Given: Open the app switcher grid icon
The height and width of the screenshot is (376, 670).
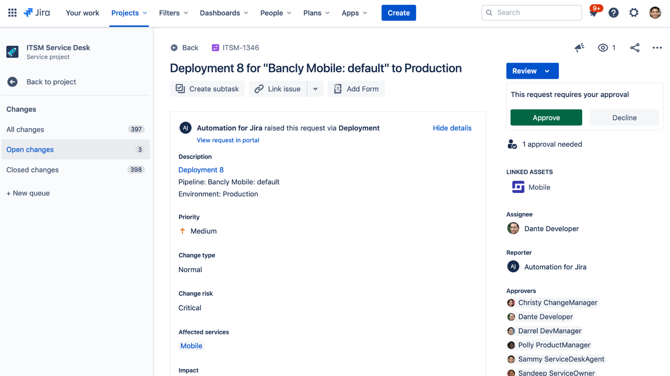Looking at the screenshot, I should coord(12,13).
